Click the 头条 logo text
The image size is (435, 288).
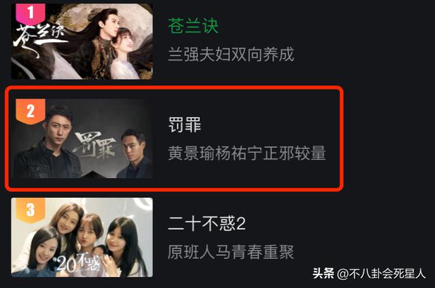[324, 273]
